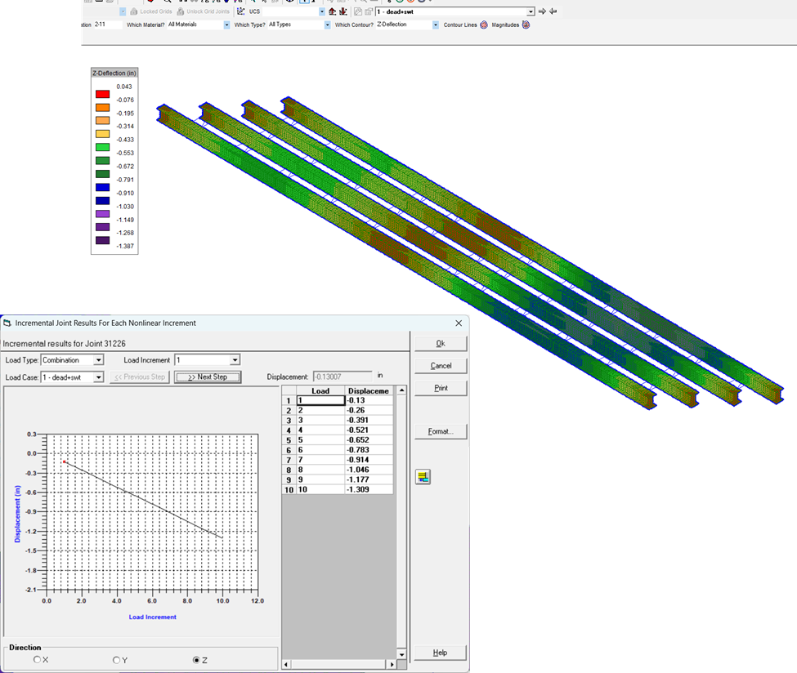Click the Contour Lines icon
Screen dimensions: 797x673
click(484, 25)
